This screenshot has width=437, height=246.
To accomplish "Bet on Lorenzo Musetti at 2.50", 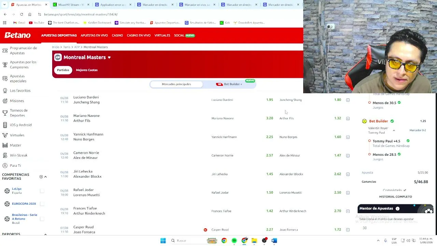I will (x=338, y=192).
